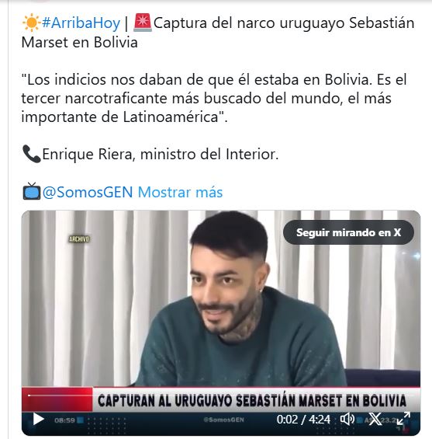This screenshot has width=432, height=439.
Task: Play the embedded Marset capture video
Action: click(38, 420)
